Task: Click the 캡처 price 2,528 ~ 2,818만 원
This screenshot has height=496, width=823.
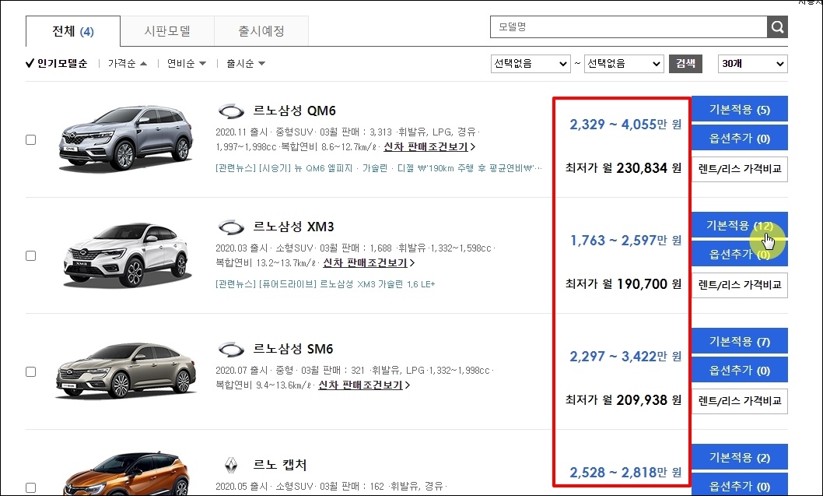Action: (625, 473)
